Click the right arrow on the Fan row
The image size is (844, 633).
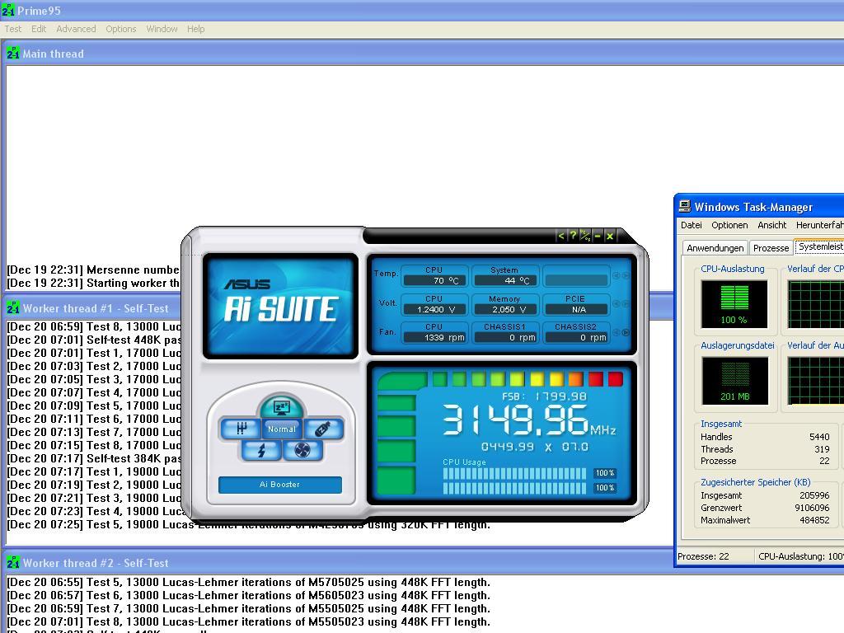(626, 332)
